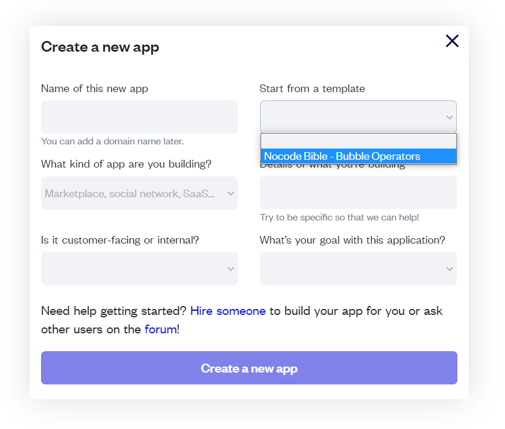Click the Name of this new app field
The height and width of the screenshot is (429, 505).
point(139,117)
